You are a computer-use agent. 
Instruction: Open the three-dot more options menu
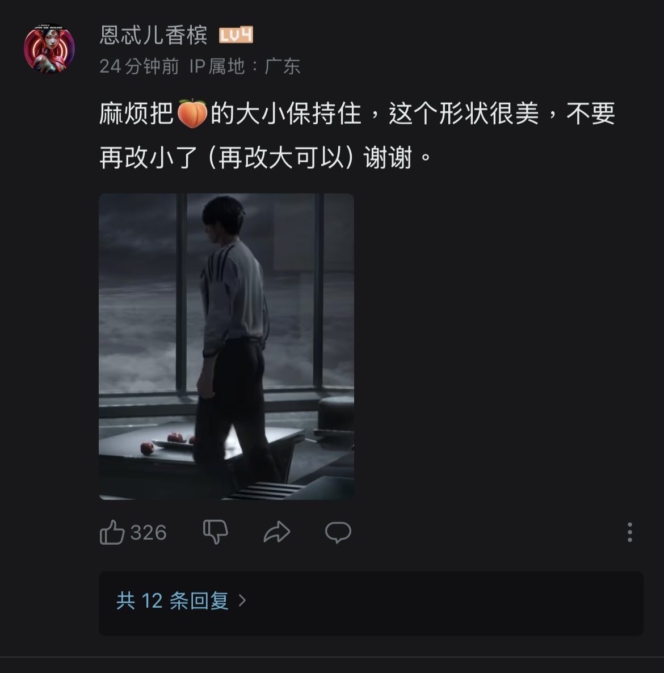coord(629,532)
